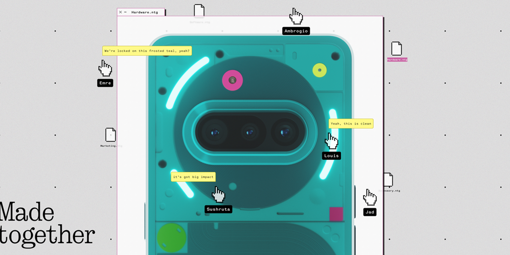Click the Ambrogio name label
Screen dimensions: 510x255
click(296, 31)
